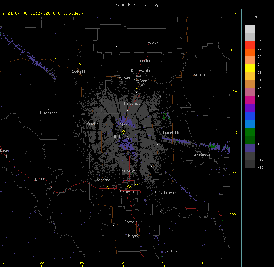Select the red 65 dBZ legend swatch
Viewport: 274px width, 267px height.
pyautogui.click(x=250, y=45)
